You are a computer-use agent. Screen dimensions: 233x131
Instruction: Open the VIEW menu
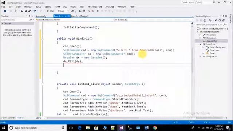point(18,7)
